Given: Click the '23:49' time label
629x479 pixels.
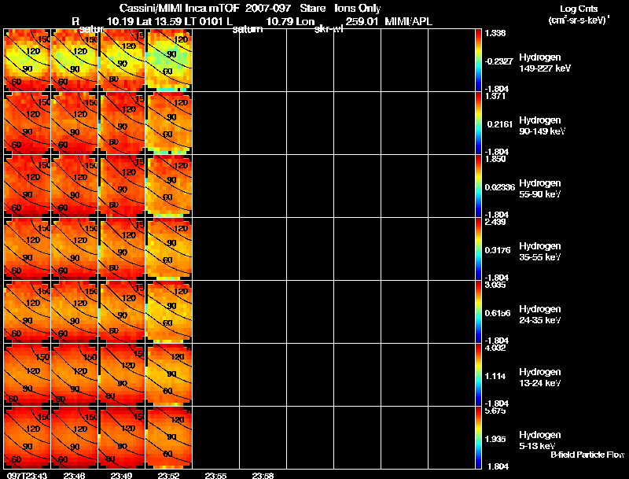Looking at the screenshot, I should tap(121, 476).
